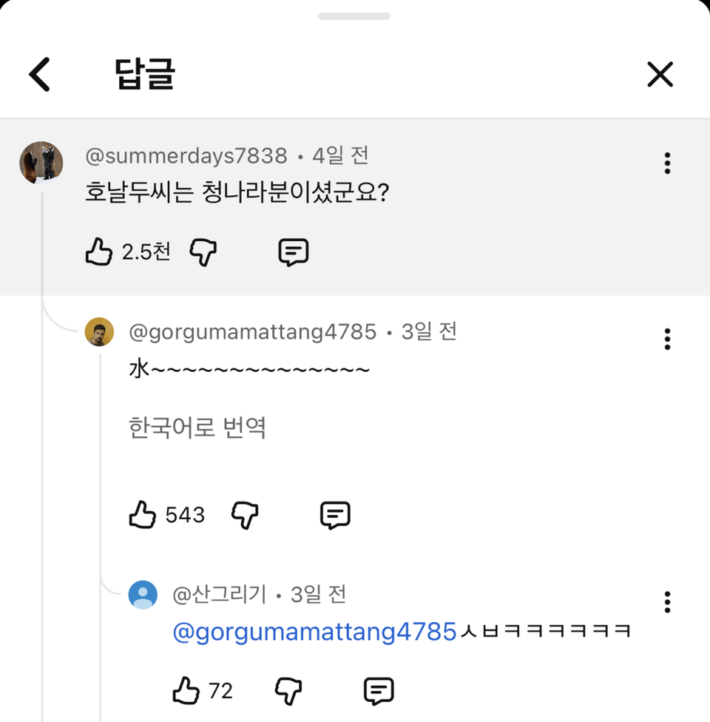Dislike the @summerdays7838 comment

203,252
